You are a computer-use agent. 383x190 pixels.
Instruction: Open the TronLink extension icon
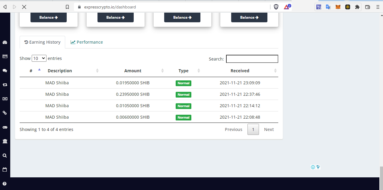point(319,7)
